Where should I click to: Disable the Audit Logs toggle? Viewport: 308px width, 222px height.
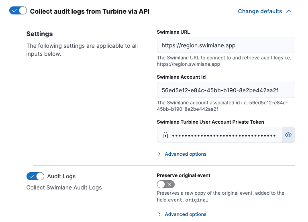click(x=35, y=176)
